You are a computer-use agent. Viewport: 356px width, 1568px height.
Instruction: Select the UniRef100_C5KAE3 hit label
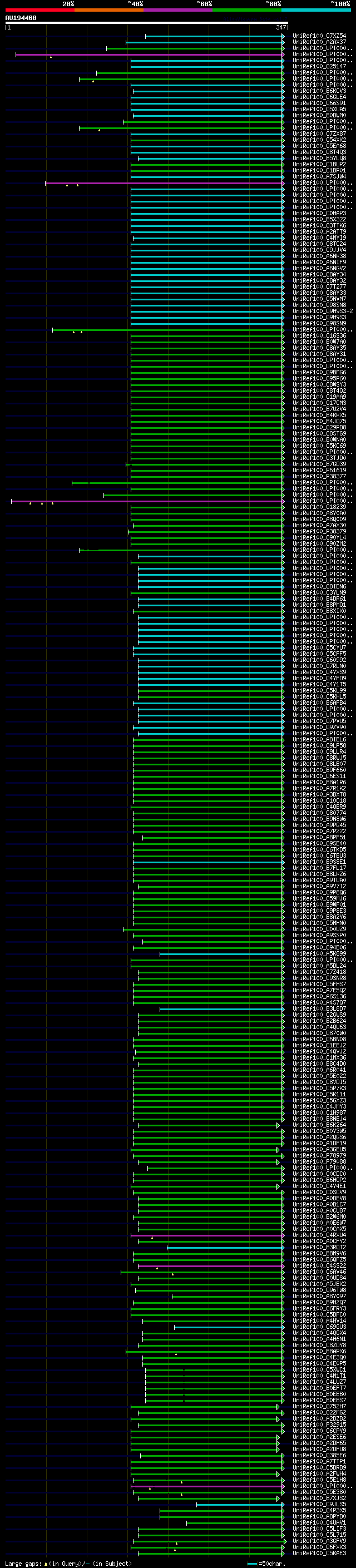pyautogui.click(x=319, y=1553)
